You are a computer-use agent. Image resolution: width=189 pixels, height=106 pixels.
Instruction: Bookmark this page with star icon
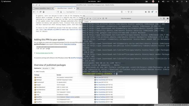click(131, 12)
